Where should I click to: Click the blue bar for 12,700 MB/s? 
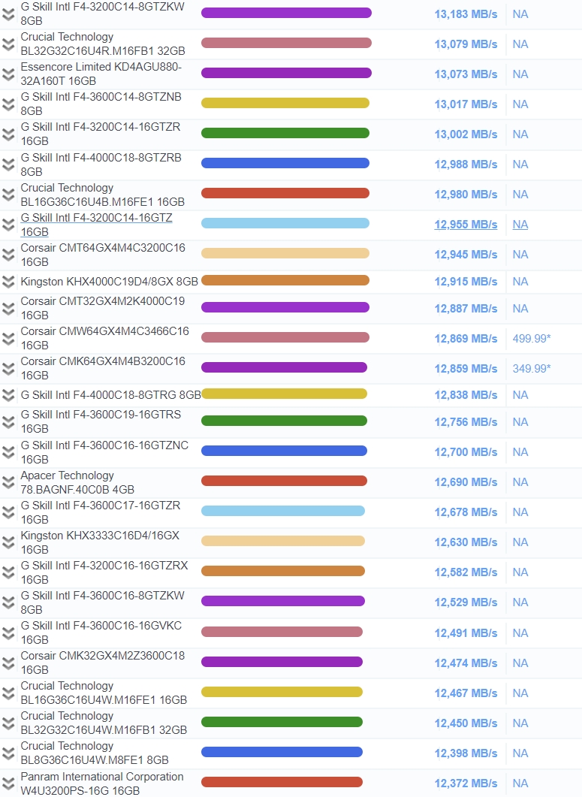[284, 451]
